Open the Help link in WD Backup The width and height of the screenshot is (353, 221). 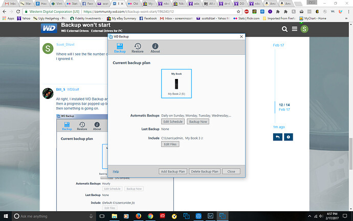tap(116, 171)
